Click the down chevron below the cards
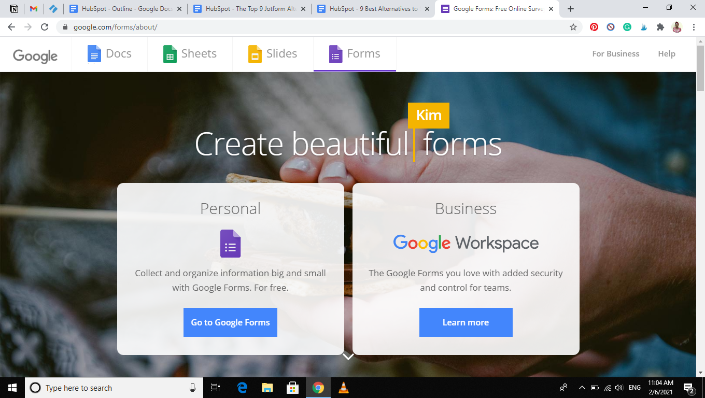The width and height of the screenshot is (705, 398). pos(348,356)
